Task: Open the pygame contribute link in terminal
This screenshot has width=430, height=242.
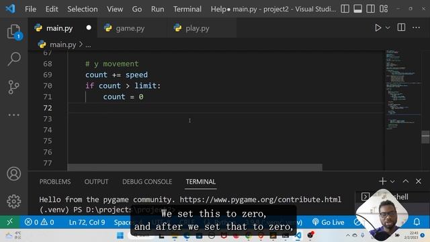Action: point(260,200)
